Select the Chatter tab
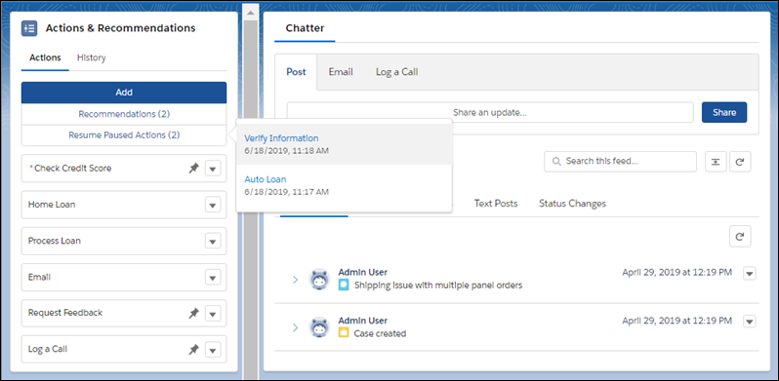This screenshot has width=779, height=381. 305,28
